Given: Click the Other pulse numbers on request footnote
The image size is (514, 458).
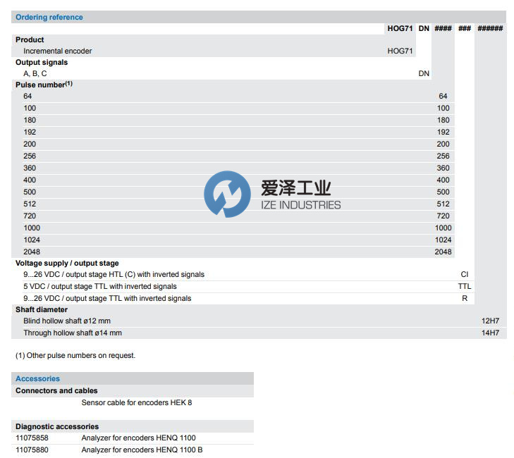Looking at the screenshot, I should (x=75, y=355).
